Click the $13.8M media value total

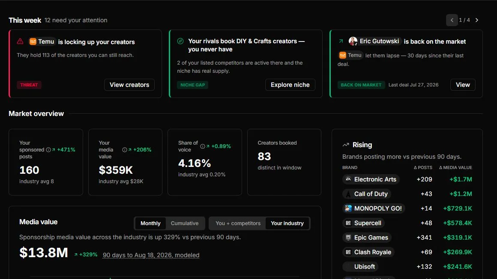[44, 253]
